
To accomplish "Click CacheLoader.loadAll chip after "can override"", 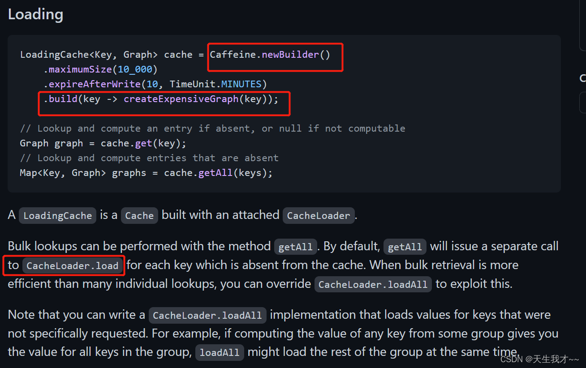I will click(x=373, y=284).
